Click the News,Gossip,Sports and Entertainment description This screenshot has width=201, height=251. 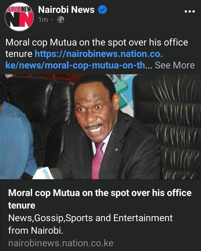(90, 224)
